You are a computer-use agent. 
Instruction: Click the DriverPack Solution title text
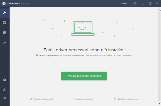(18, 3)
